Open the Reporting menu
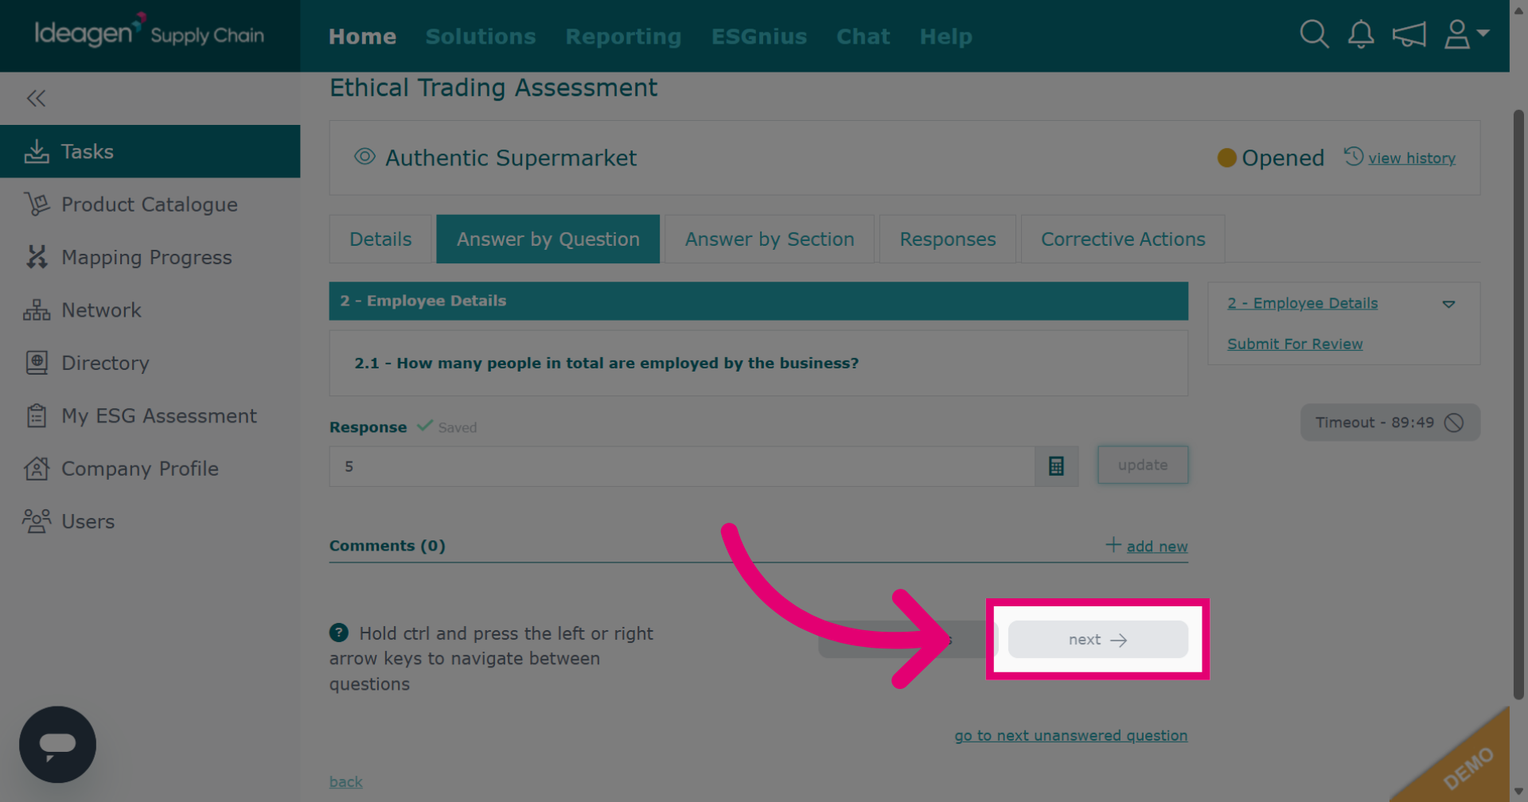 coord(623,37)
